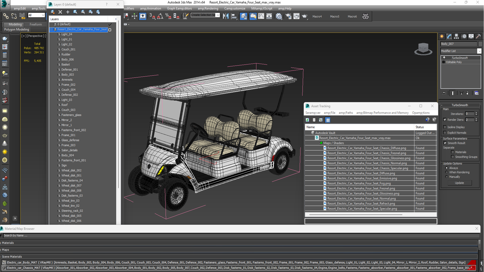Click the Edit Named Selection Sets icon
484x272 pixels.
[186, 16]
